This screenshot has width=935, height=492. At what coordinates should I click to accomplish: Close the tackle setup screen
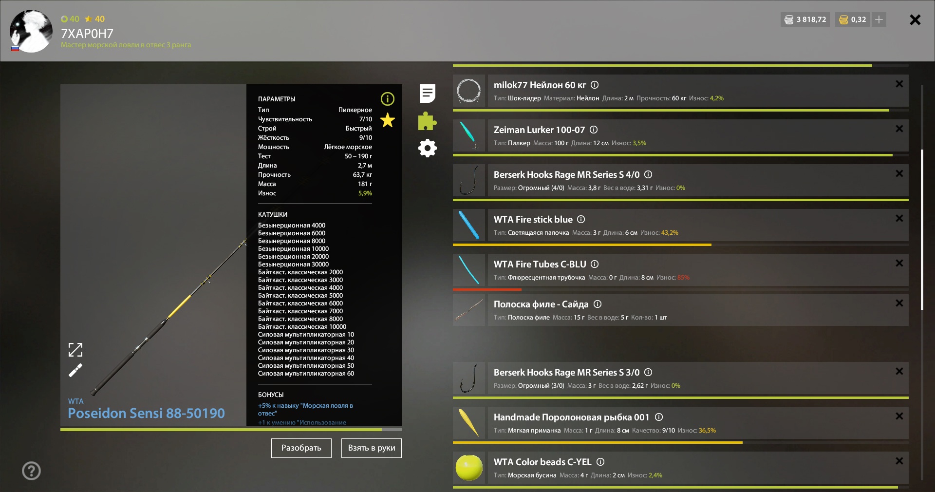915,19
